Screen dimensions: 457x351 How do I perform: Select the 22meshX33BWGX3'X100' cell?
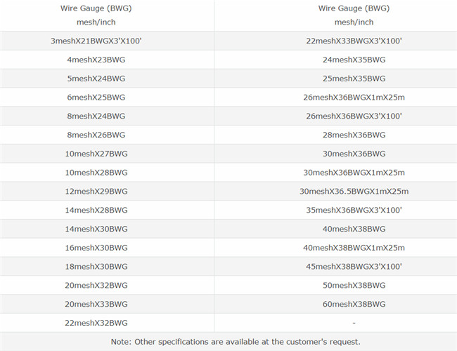coord(354,41)
